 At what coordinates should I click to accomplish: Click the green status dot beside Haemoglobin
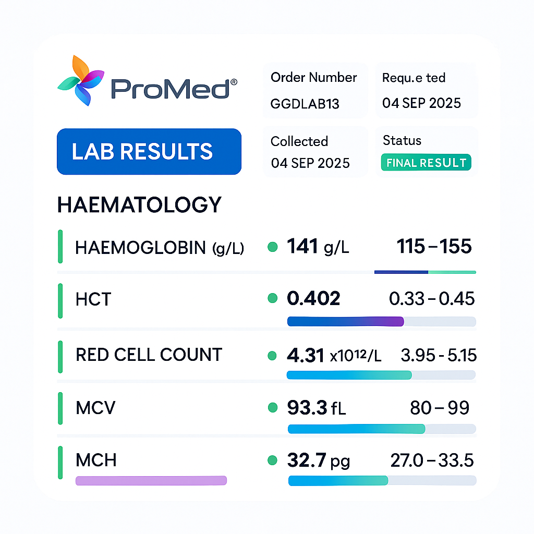coord(272,247)
